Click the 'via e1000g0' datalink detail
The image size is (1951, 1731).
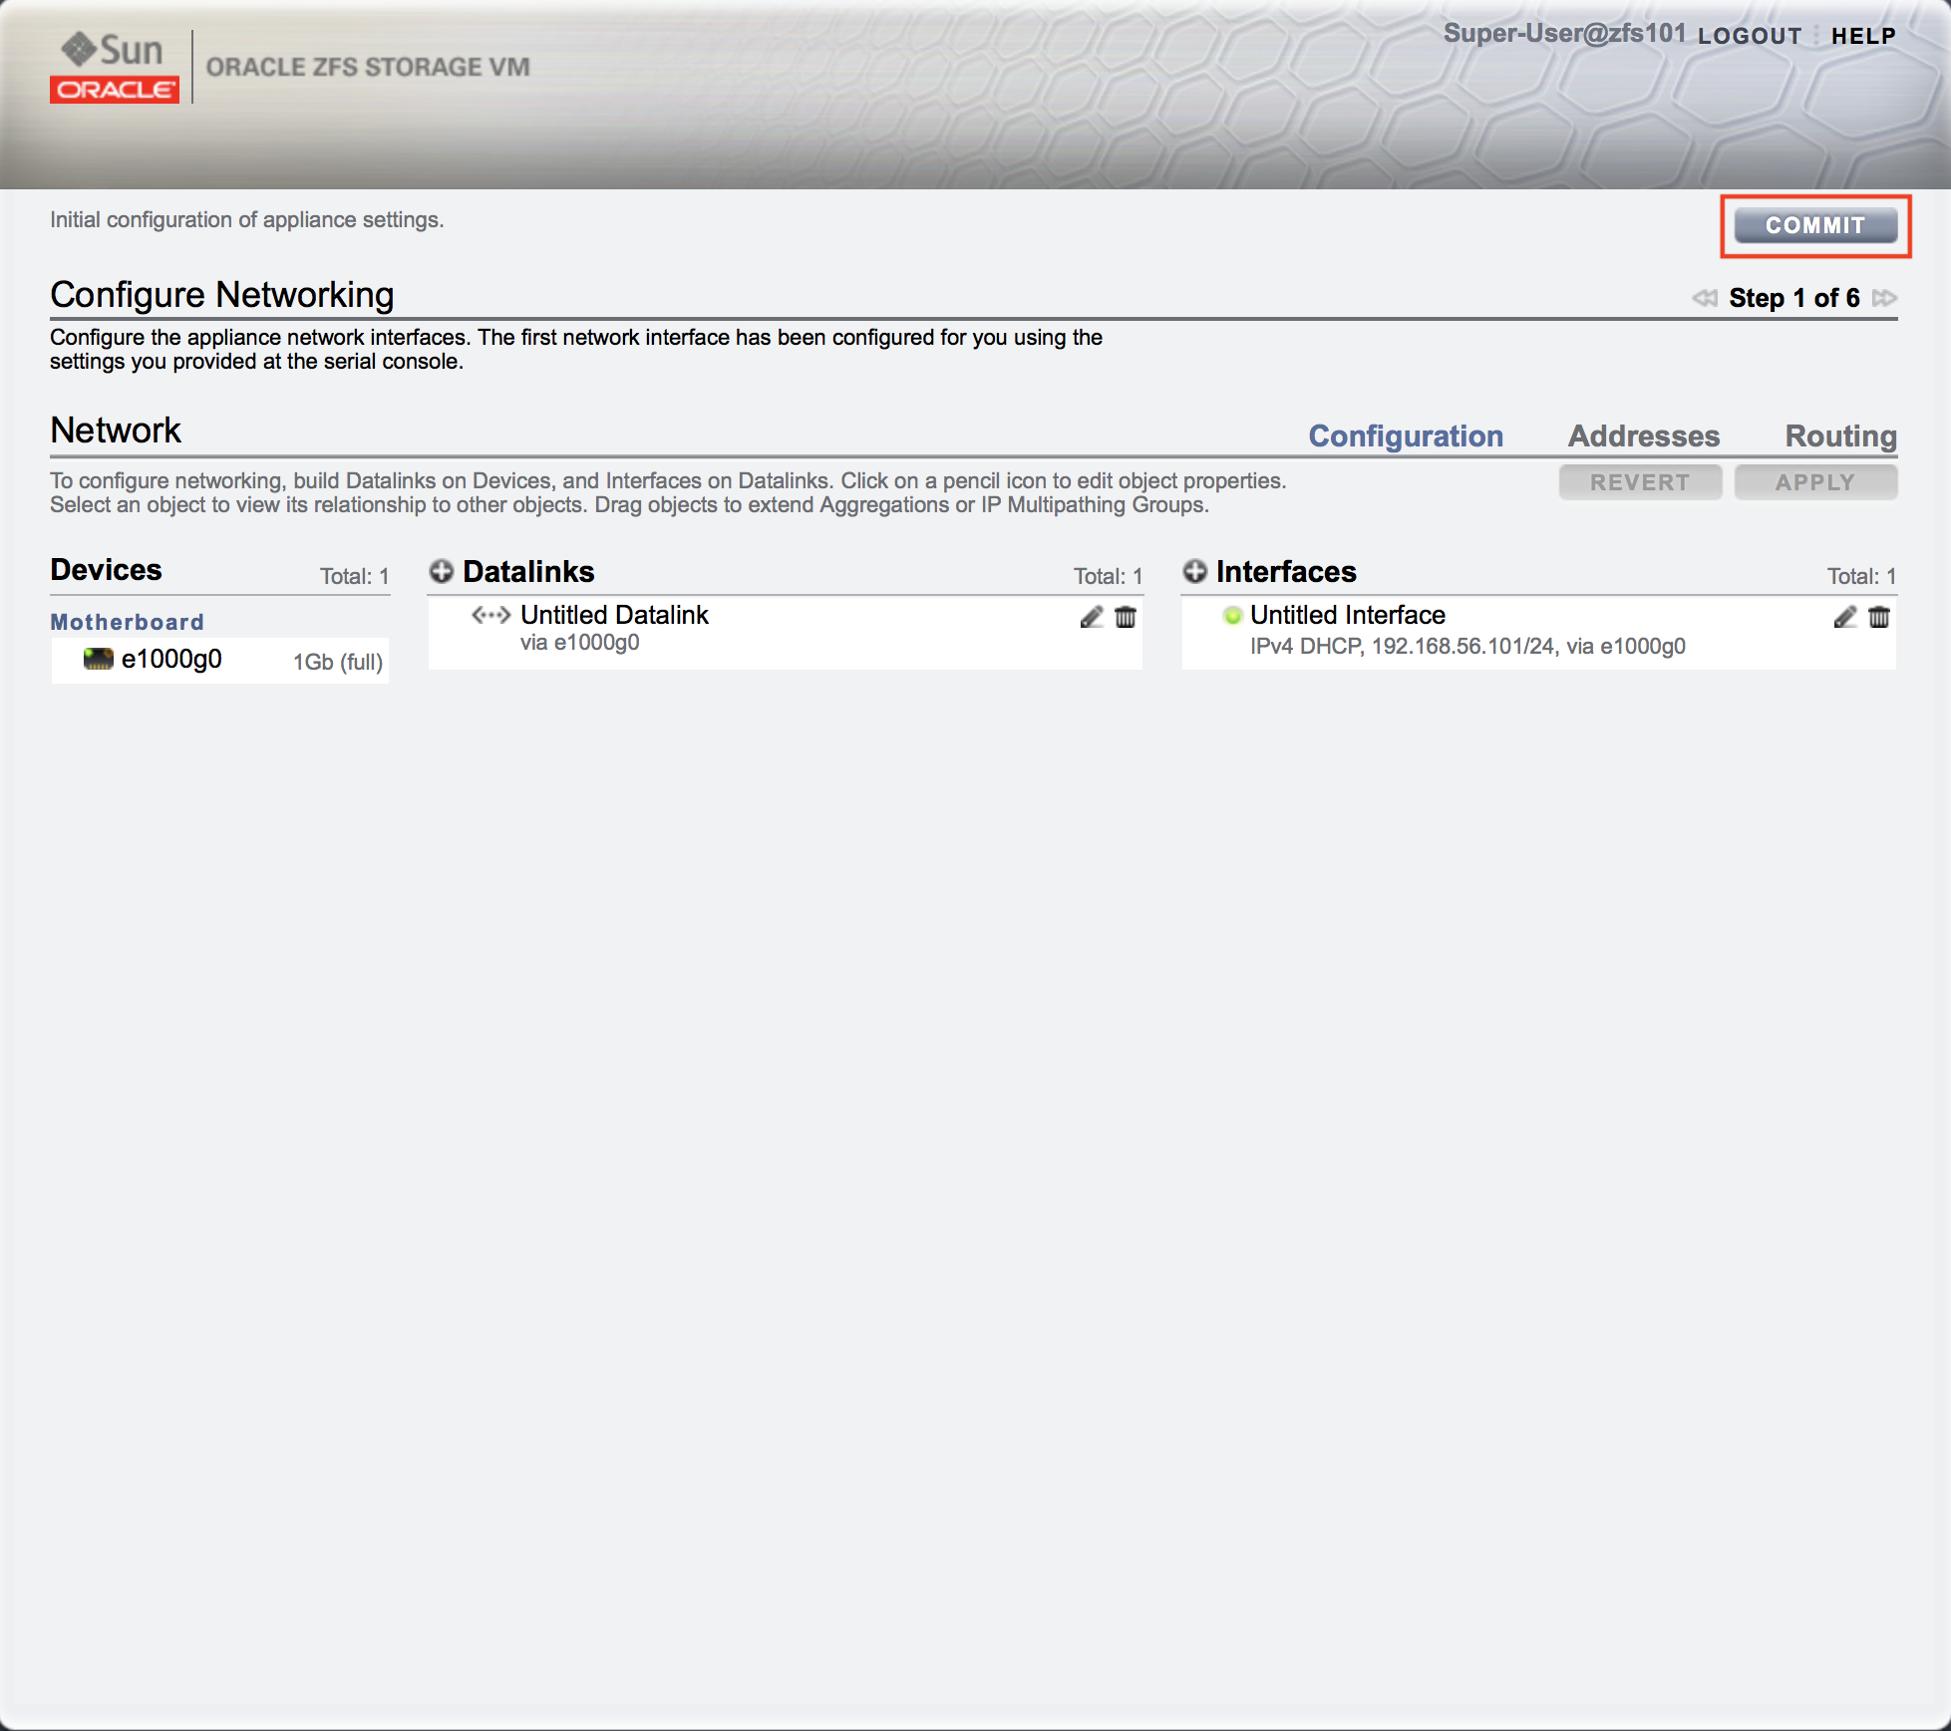click(x=580, y=643)
